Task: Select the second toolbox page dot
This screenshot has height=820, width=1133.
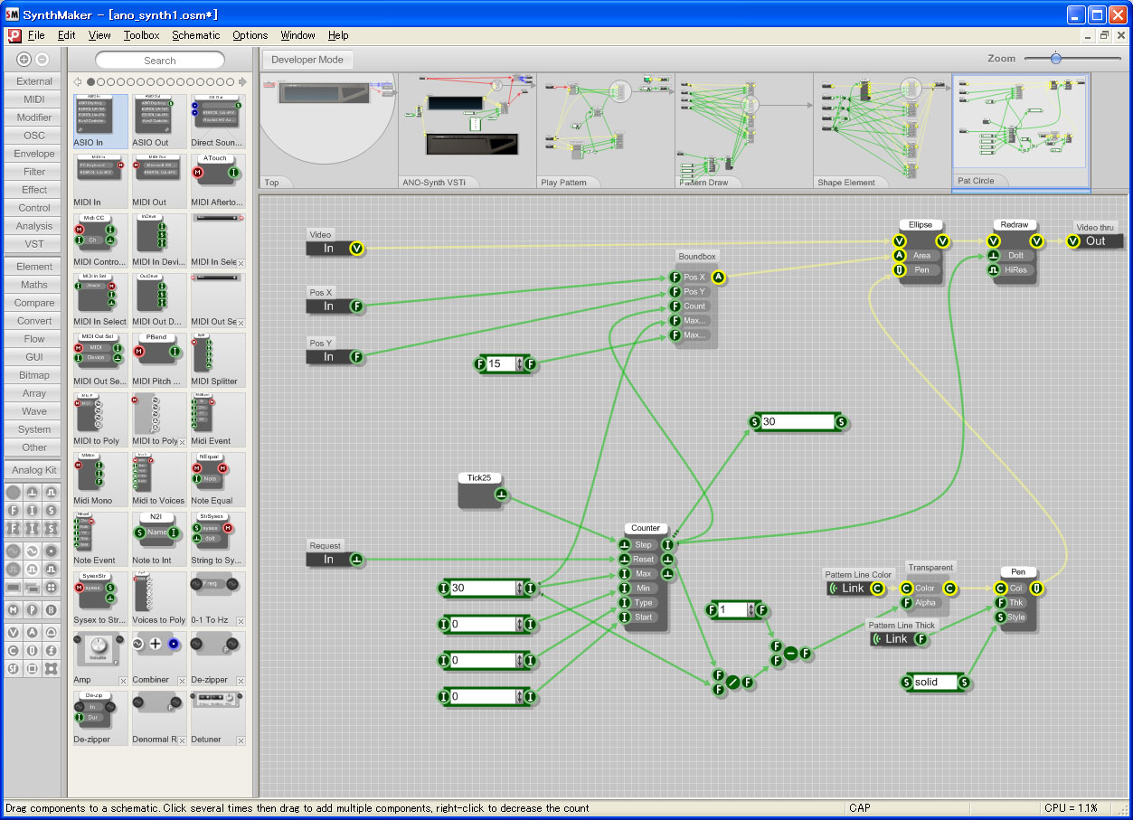Action: (x=100, y=81)
